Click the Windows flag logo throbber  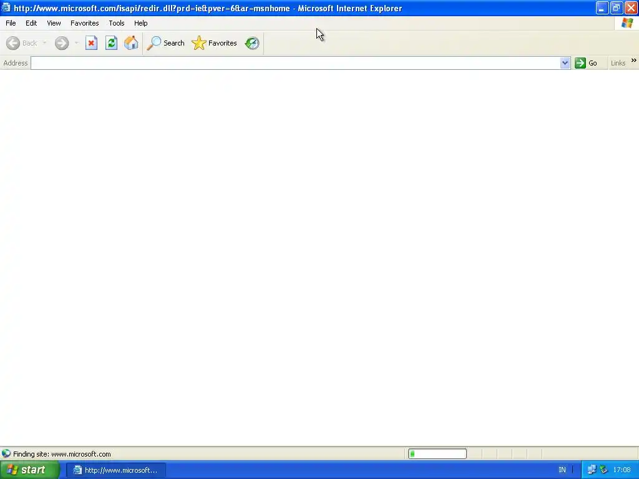627,23
